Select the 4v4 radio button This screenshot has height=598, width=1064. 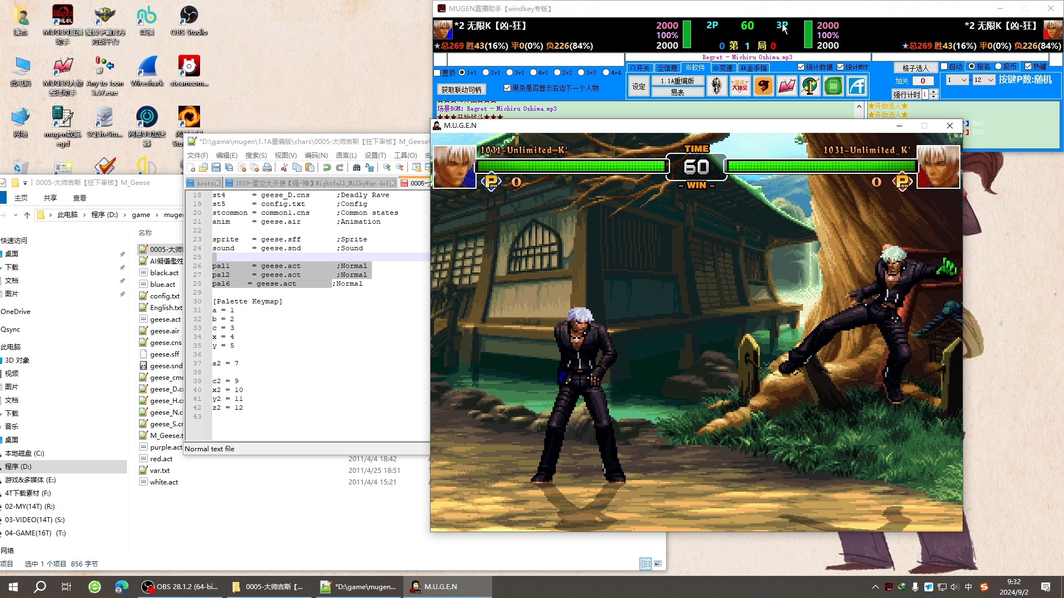tap(606, 73)
